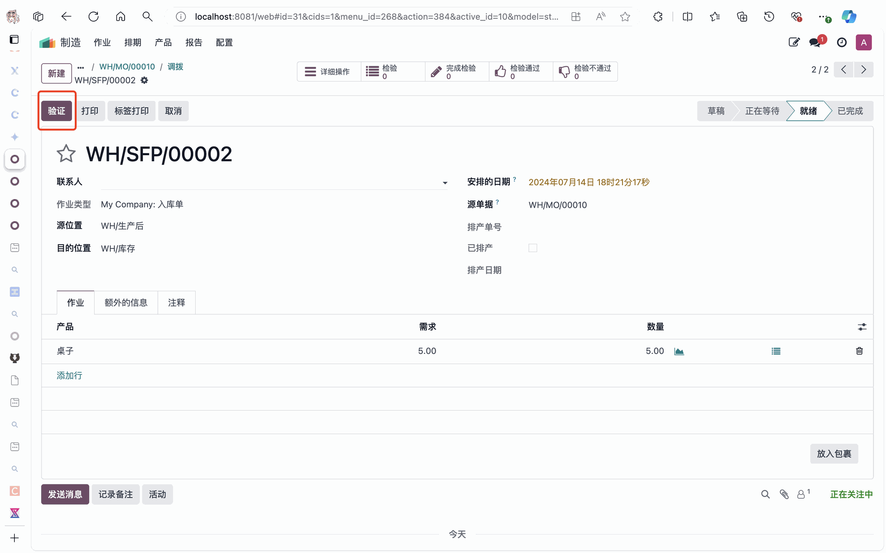
Task: Click the favorite star next to WH/SFP/00002
Action: 66,154
